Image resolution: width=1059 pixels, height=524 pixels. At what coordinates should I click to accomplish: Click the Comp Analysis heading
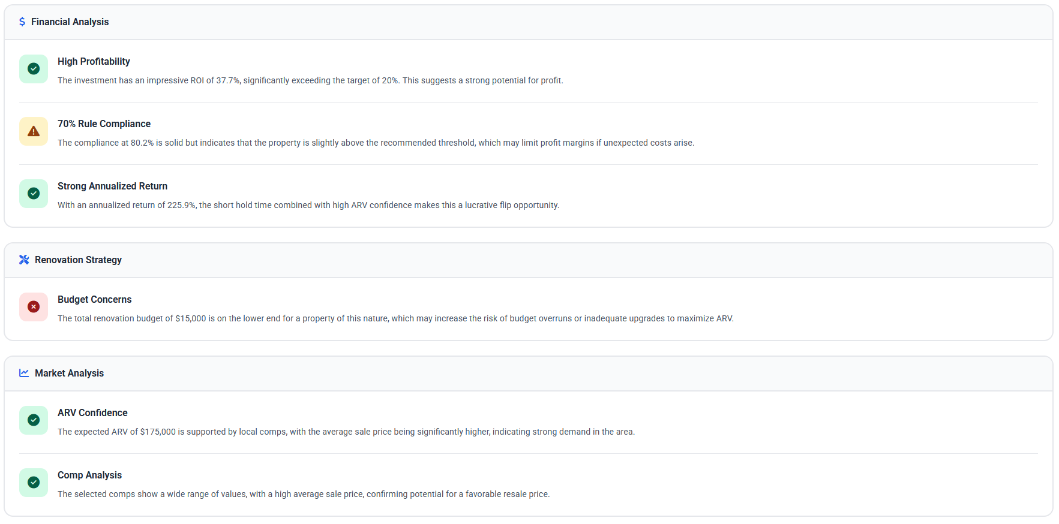coord(89,475)
